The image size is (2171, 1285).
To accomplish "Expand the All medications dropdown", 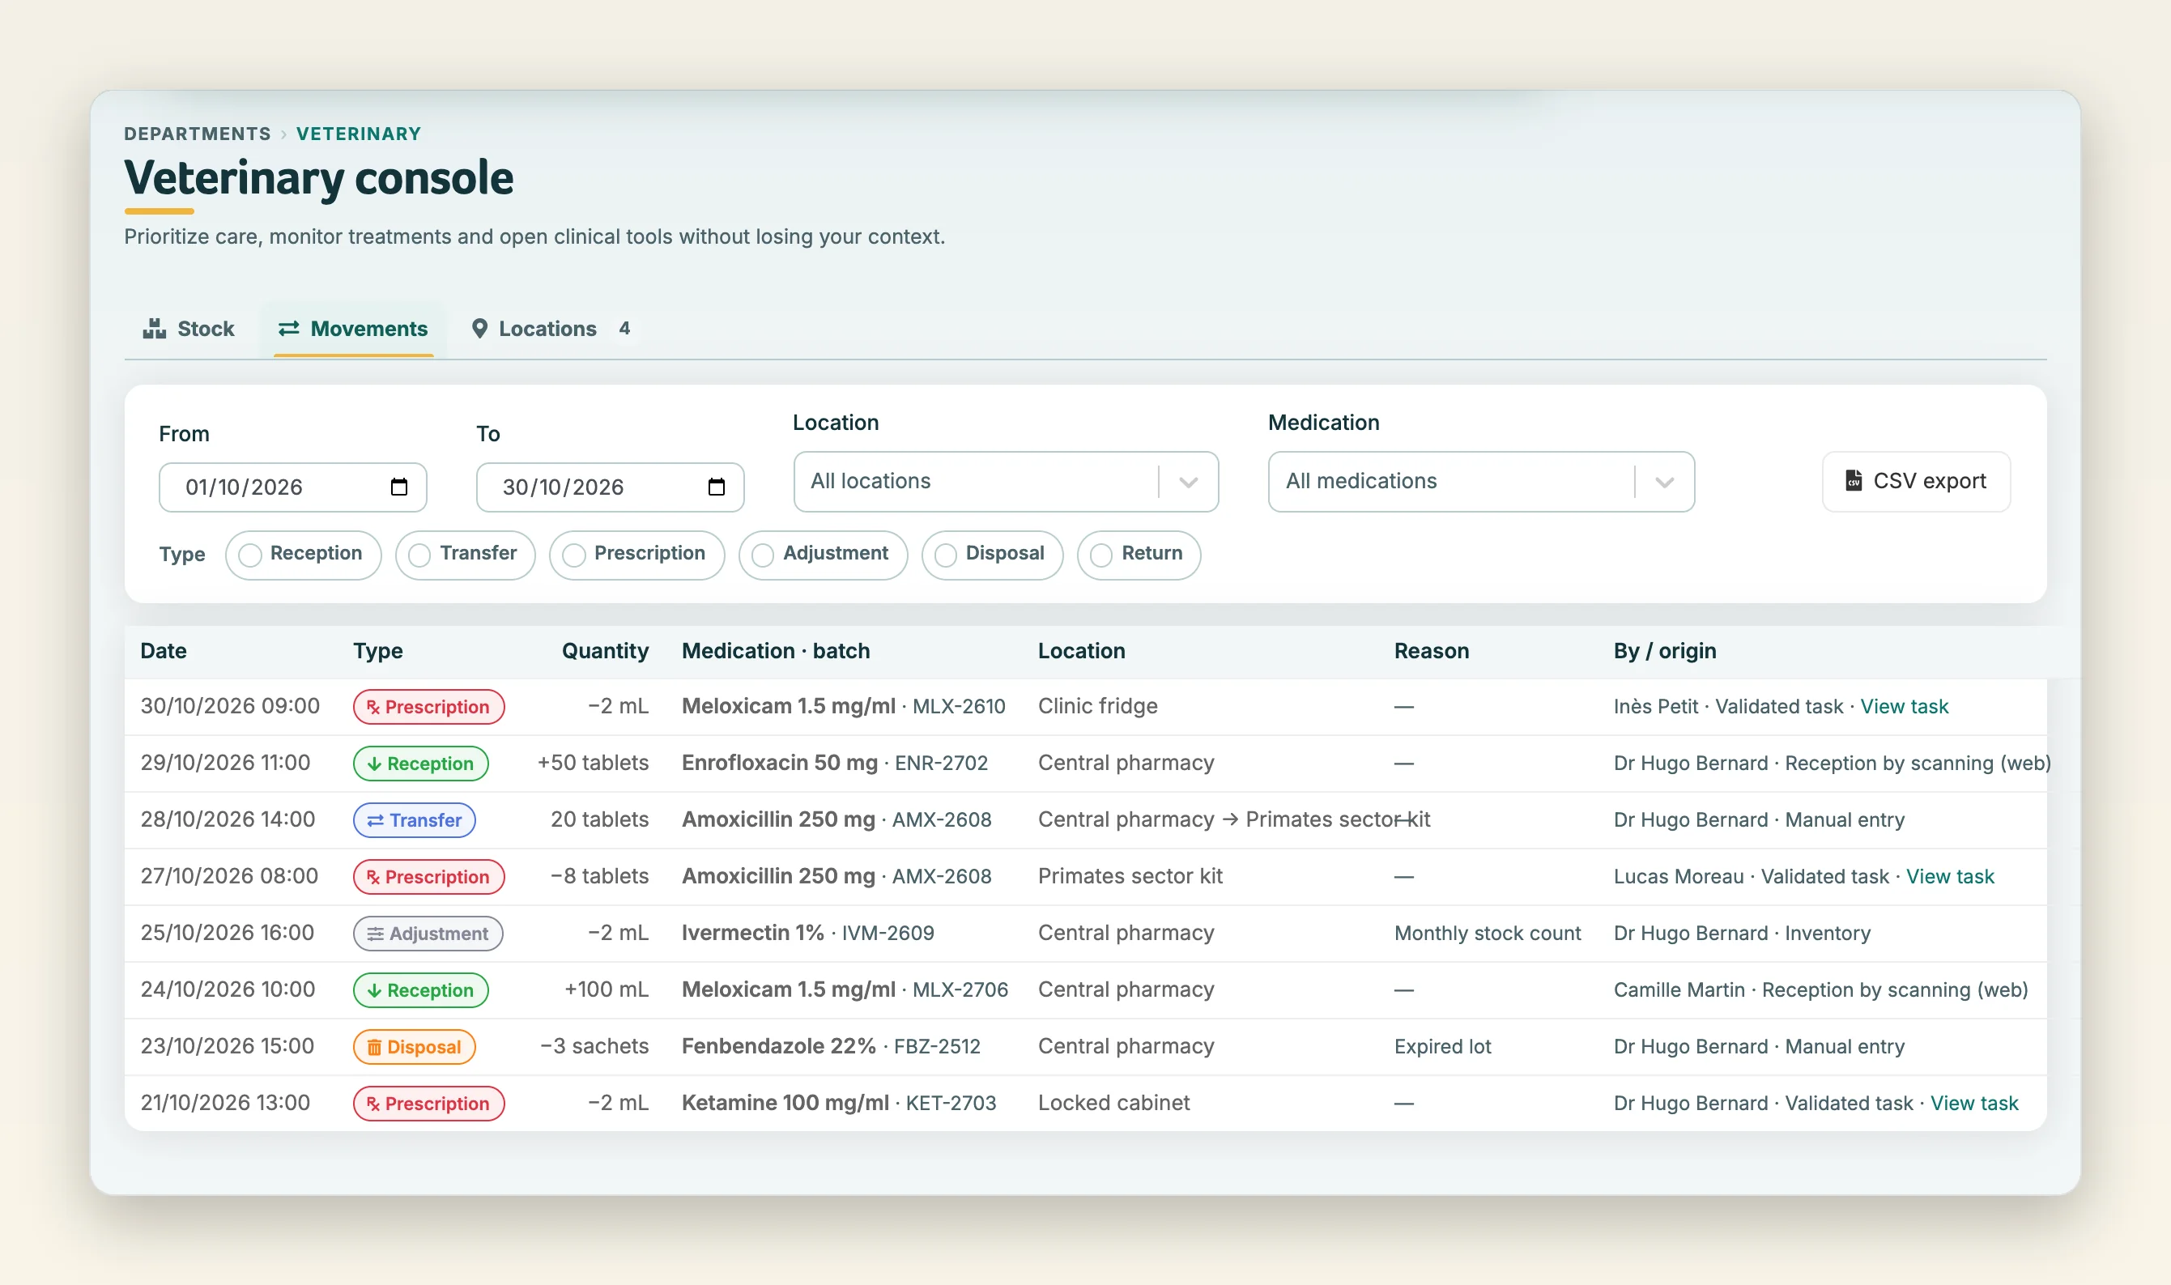I will tap(1481, 482).
